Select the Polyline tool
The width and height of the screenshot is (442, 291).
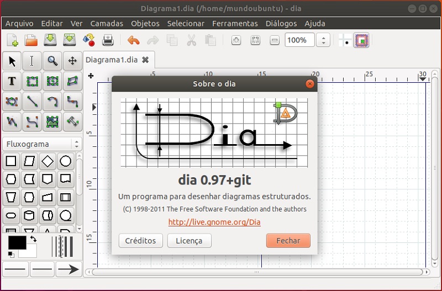12,121
